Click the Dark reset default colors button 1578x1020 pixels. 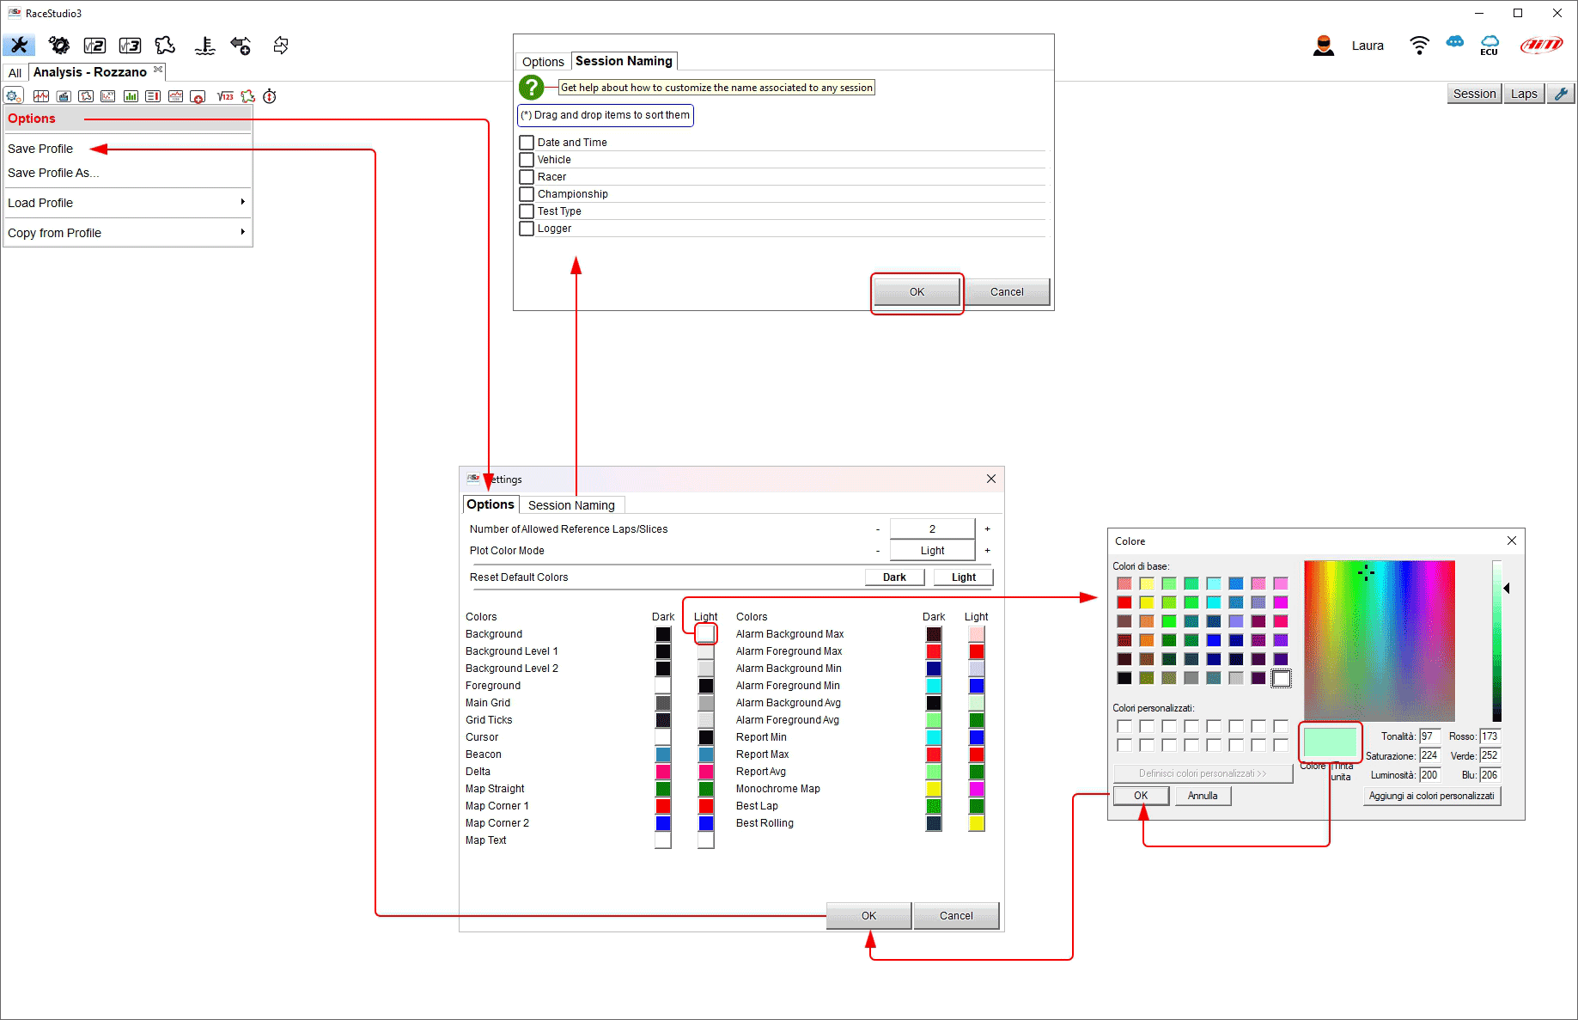click(x=894, y=577)
